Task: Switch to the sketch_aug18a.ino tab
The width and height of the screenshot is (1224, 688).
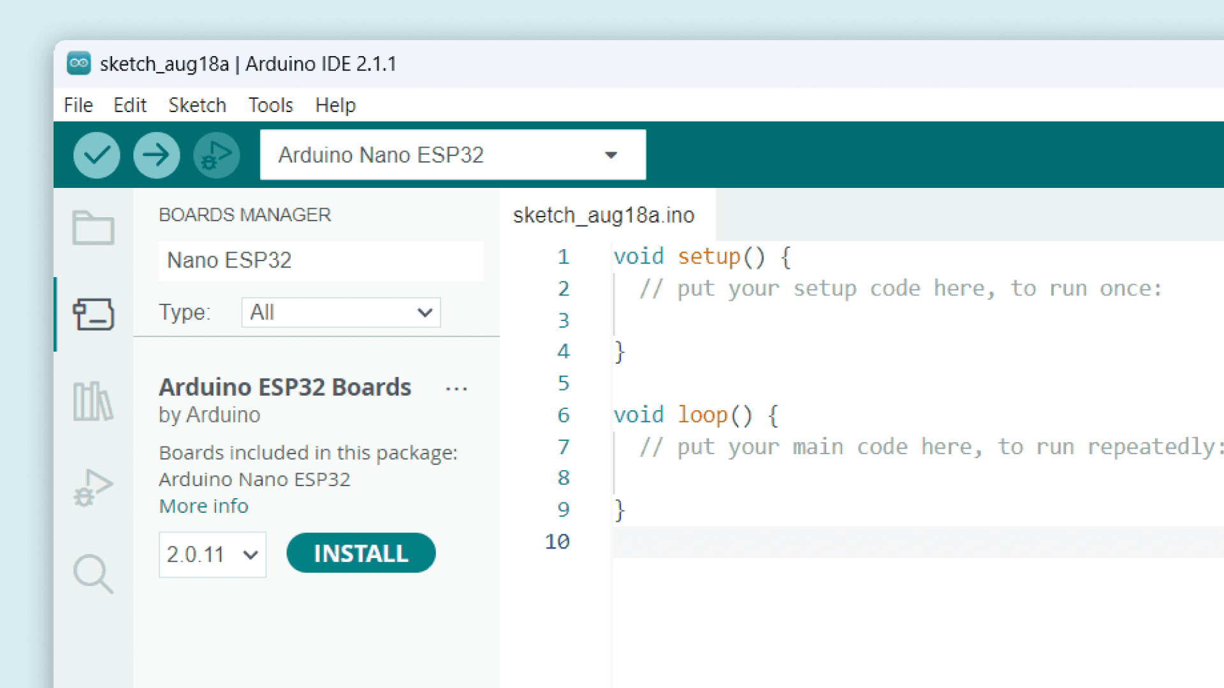Action: (x=603, y=215)
